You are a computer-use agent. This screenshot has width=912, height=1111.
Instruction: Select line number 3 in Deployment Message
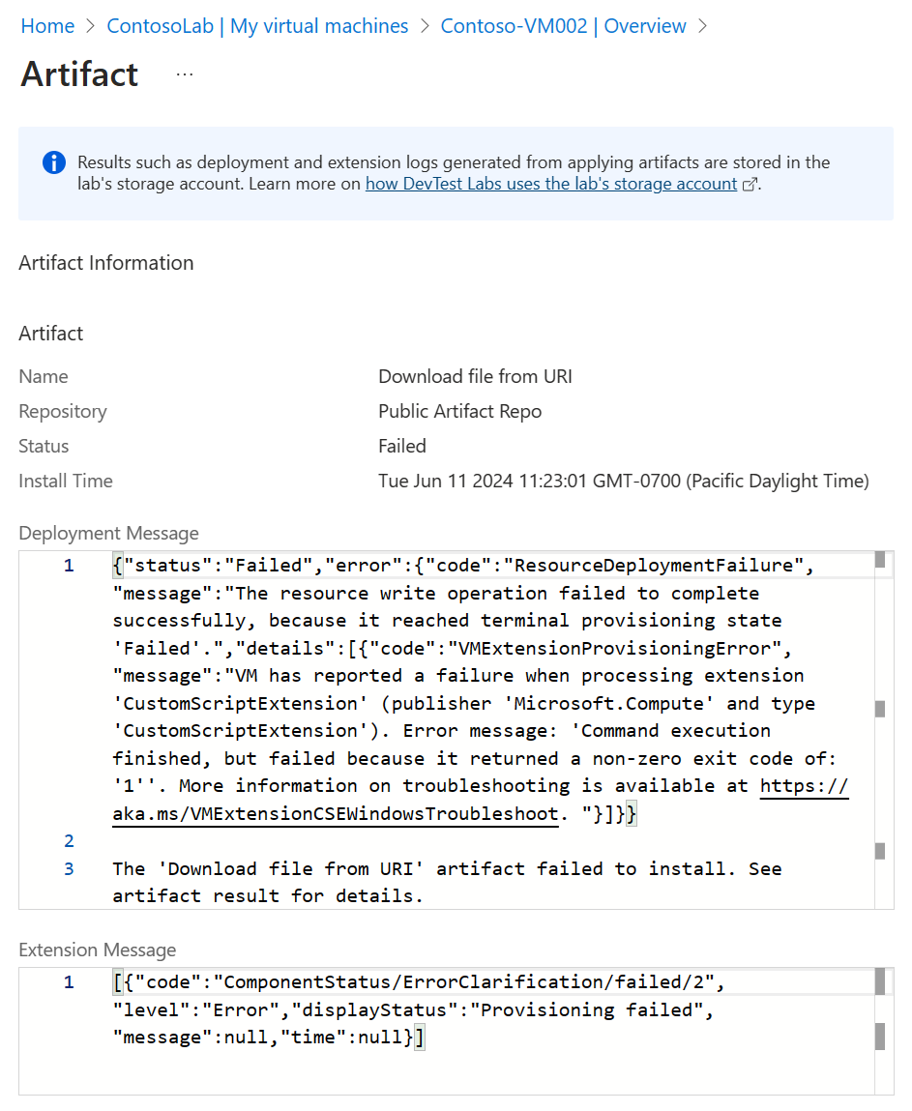[69, 868]
